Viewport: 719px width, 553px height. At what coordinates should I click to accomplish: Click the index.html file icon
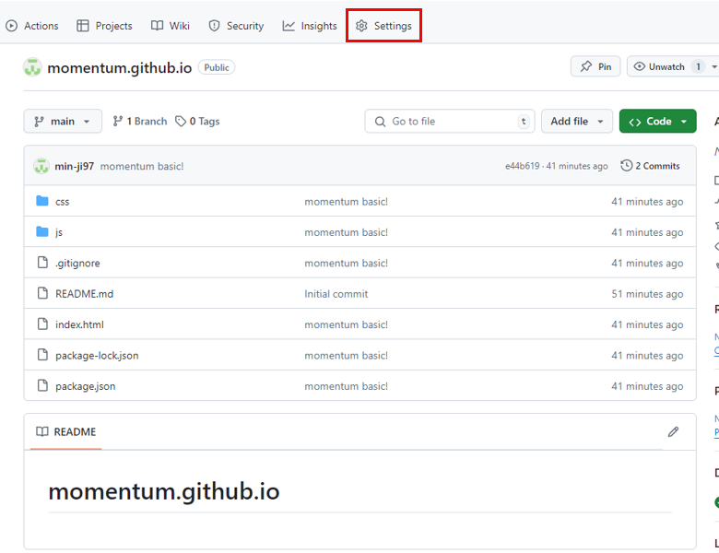click(x=42, y=324)
